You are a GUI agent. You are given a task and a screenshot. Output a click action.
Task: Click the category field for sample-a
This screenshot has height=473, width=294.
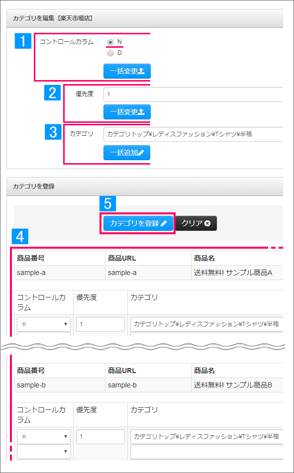tap(207, 324)
